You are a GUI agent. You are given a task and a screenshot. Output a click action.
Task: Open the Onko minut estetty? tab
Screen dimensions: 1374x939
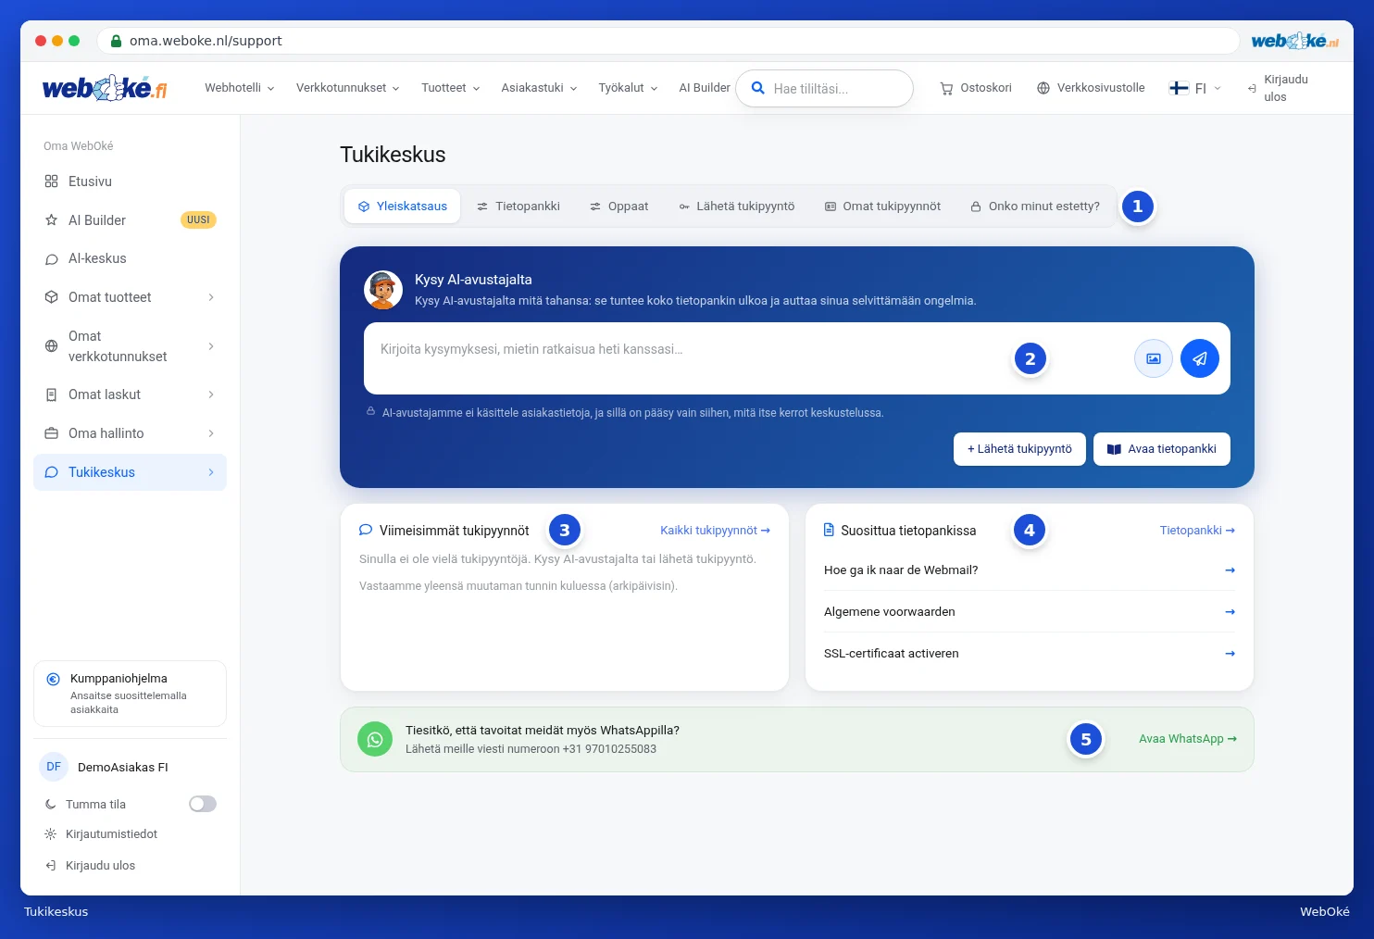coord(1035,207)
